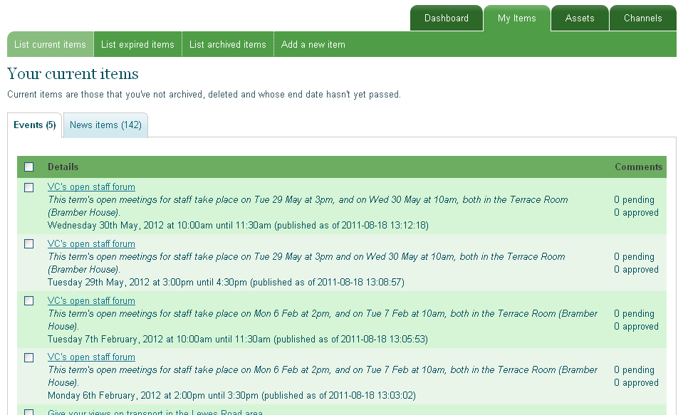Open the Dashboard tab
The image size is (683, 415).
446,19
